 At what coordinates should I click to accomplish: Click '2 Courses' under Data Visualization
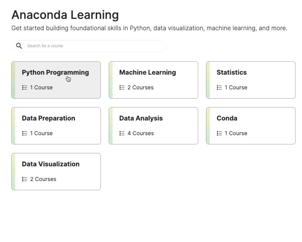43,179
